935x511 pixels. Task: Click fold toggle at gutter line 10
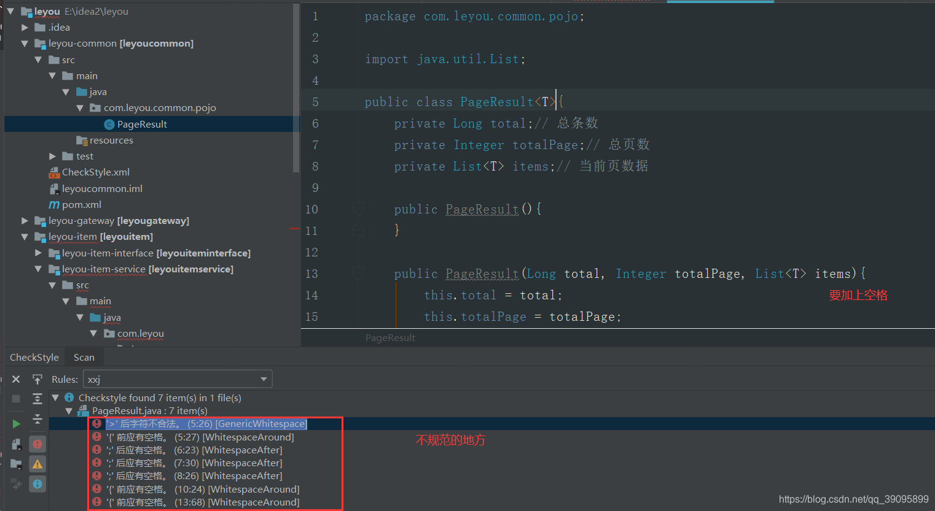point(358,209)
